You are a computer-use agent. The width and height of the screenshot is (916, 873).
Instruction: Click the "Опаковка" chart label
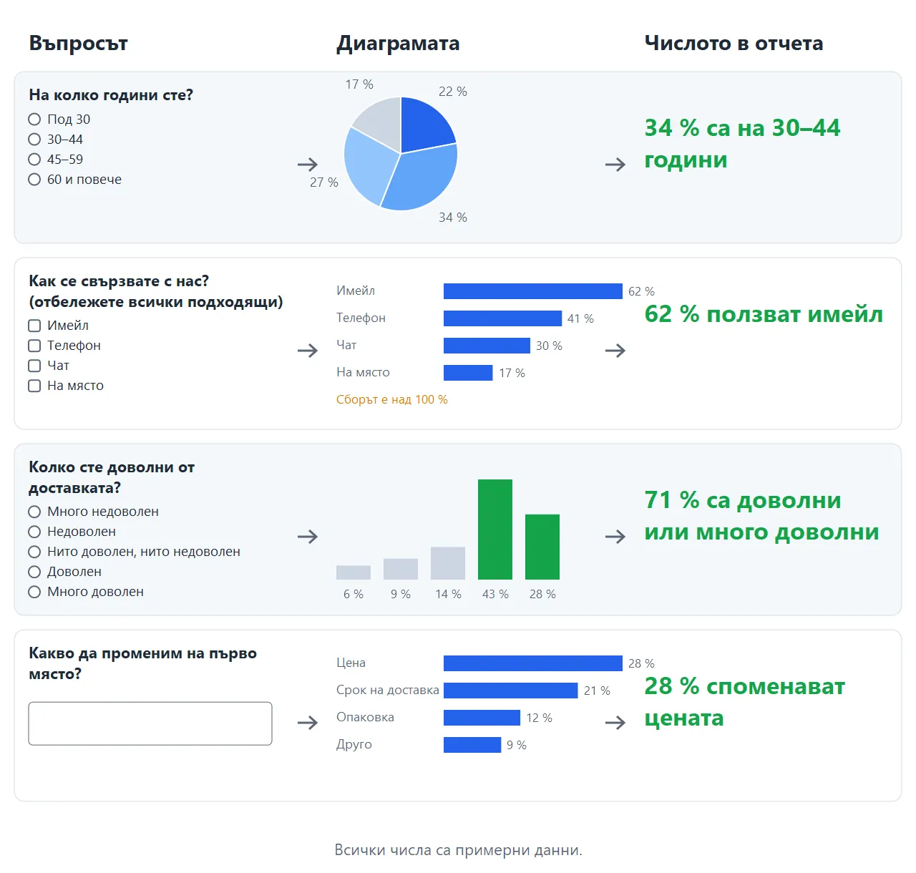click(x=365, y=718)
